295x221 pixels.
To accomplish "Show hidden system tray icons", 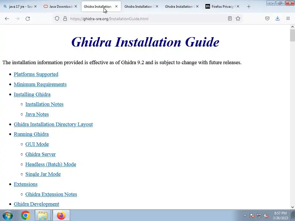I will 245,216.
